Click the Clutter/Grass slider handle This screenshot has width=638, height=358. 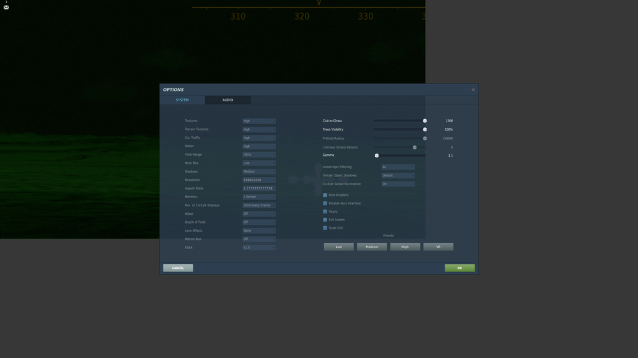tap(425, 120)
